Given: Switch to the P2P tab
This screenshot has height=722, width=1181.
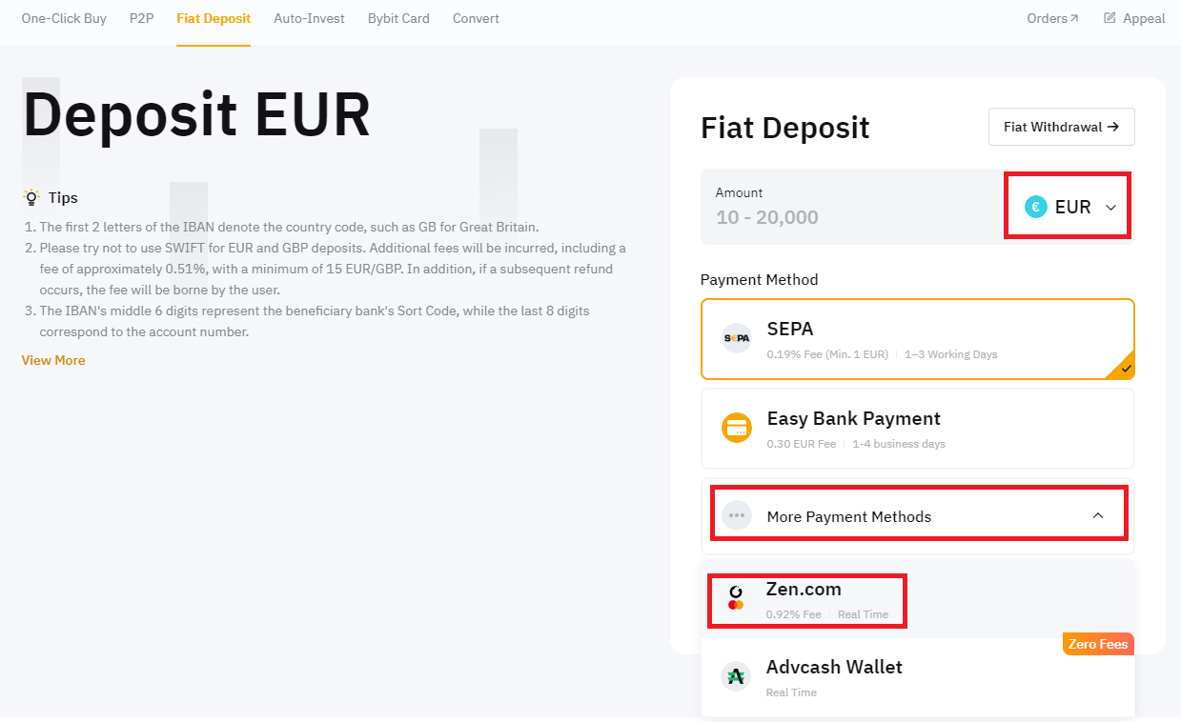Looking at the screenshot, I should [141, 18].
